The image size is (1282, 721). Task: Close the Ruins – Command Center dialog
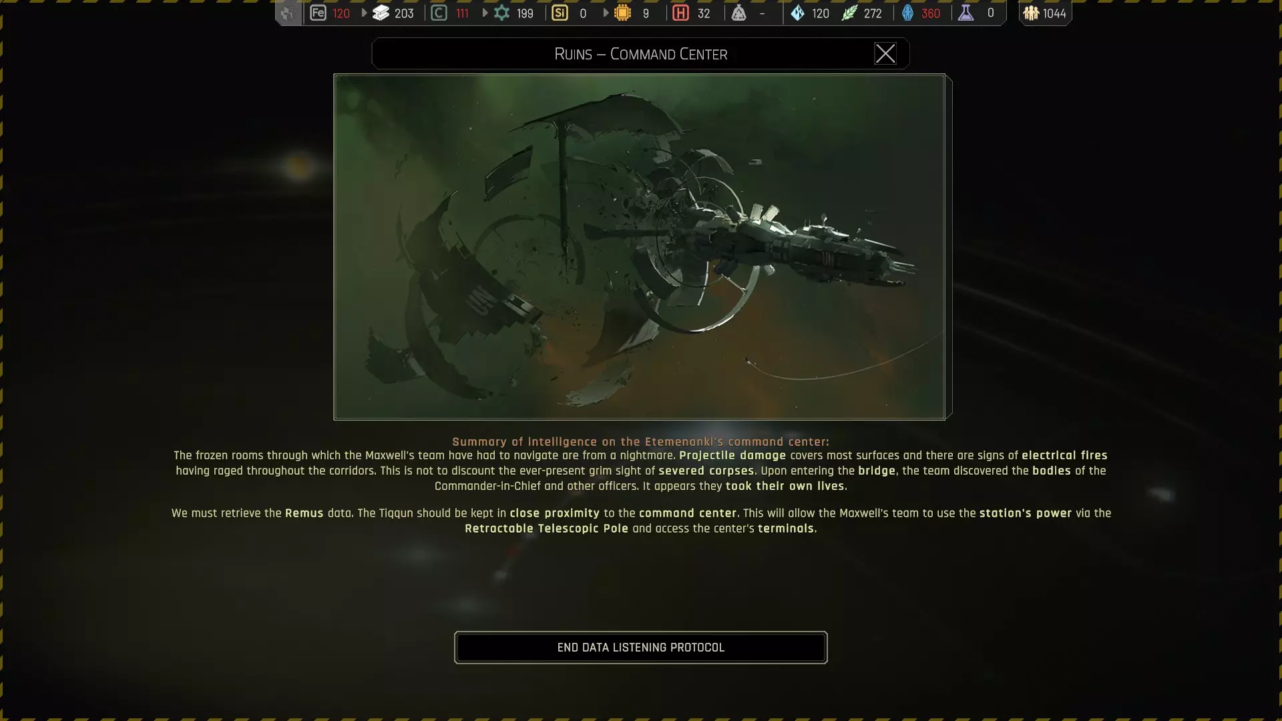click(x=885, y=53)
